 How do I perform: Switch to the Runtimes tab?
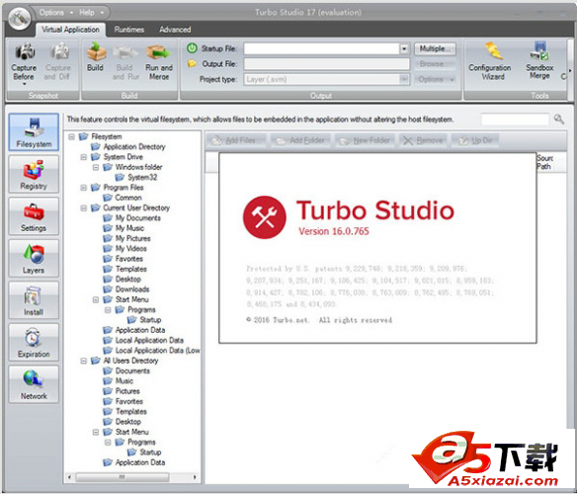tap(129, 30)
